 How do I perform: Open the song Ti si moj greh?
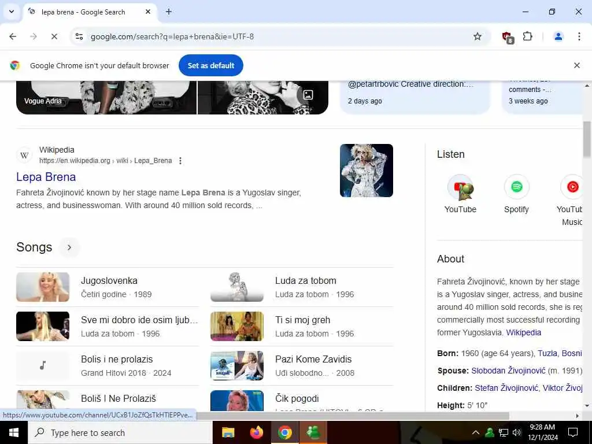302,320
